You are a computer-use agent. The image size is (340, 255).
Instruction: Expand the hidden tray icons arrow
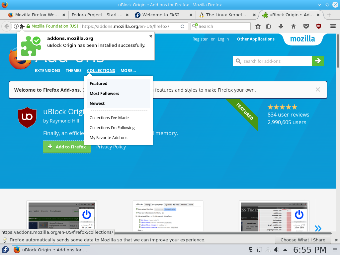[x=285, y=250]
